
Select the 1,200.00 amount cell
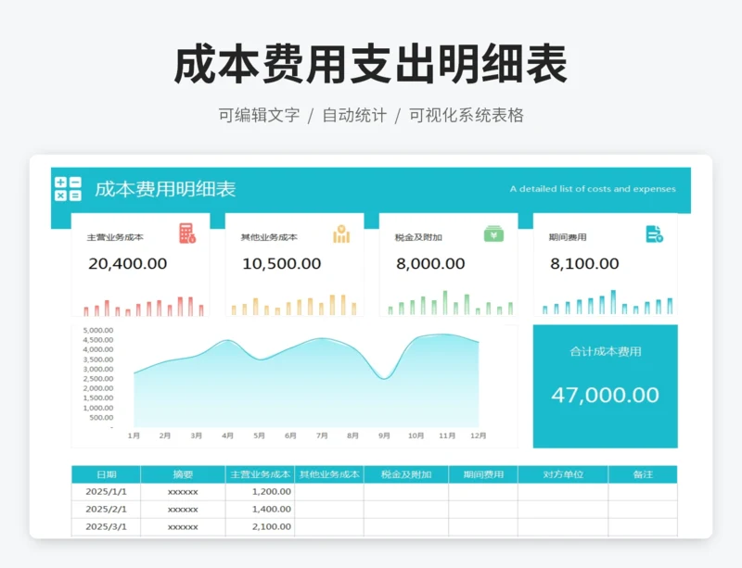pos(260,492)
